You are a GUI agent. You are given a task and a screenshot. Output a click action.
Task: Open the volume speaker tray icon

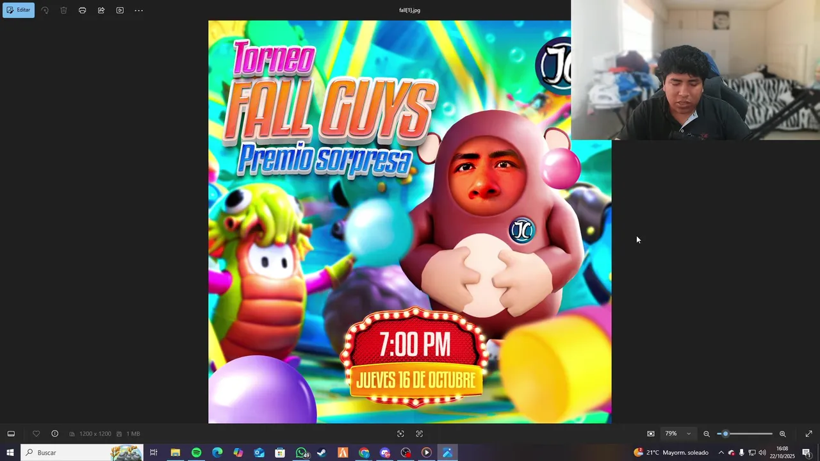762,453
